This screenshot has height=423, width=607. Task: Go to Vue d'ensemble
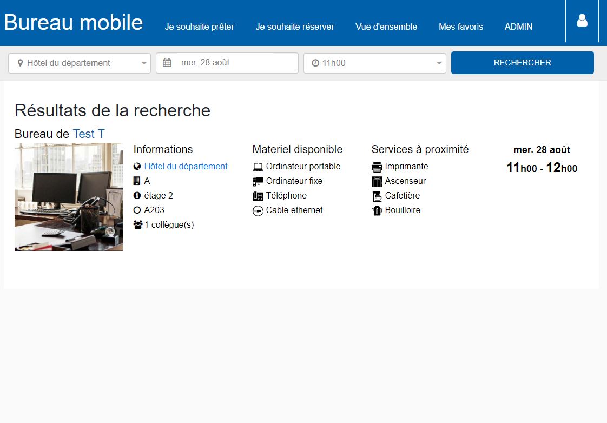(x=386, y=27)
